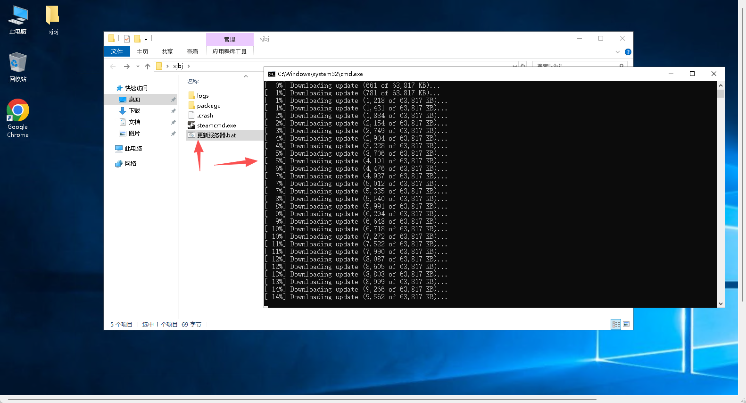Open the Google Chrome desktop shortcut
Screen dimensions: 746x403
(18, 118)
